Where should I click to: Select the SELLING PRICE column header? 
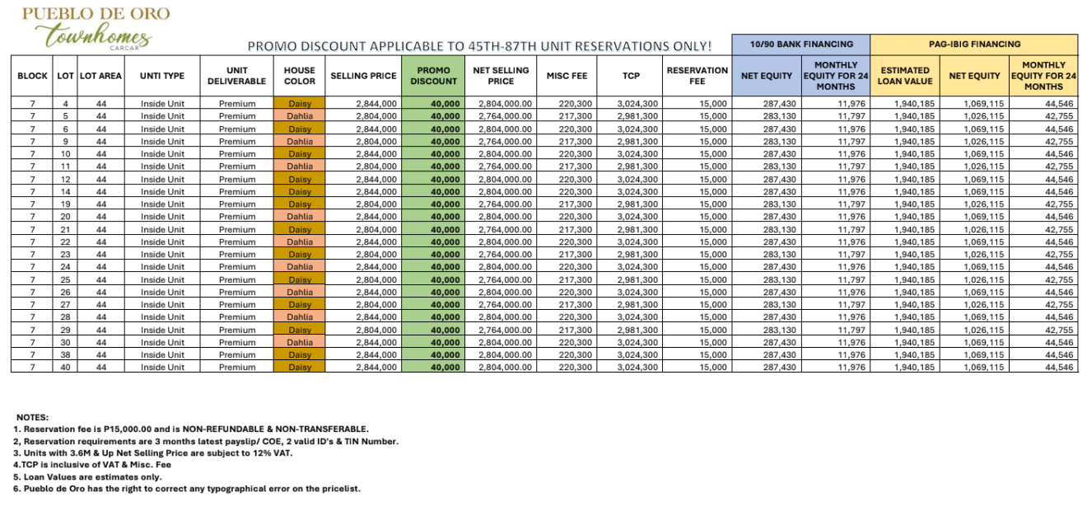(x=363, y=76)
